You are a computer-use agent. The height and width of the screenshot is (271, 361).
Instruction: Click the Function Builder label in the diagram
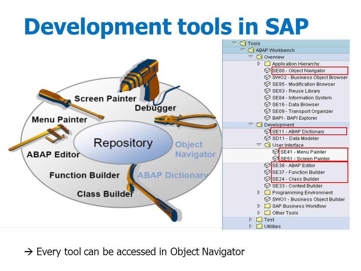85,175
